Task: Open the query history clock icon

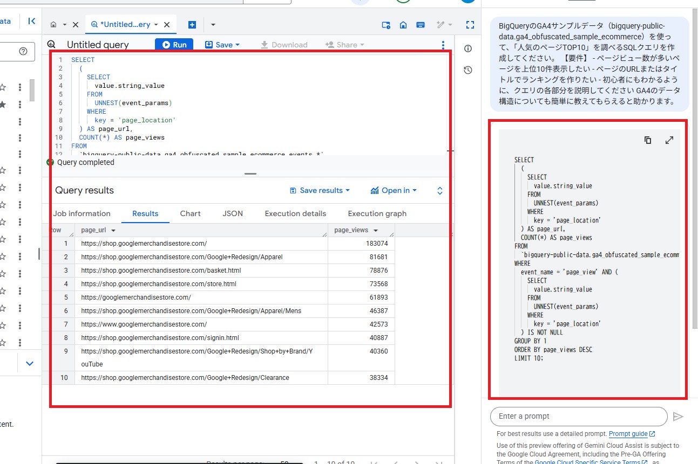Action: pos(468,70)
